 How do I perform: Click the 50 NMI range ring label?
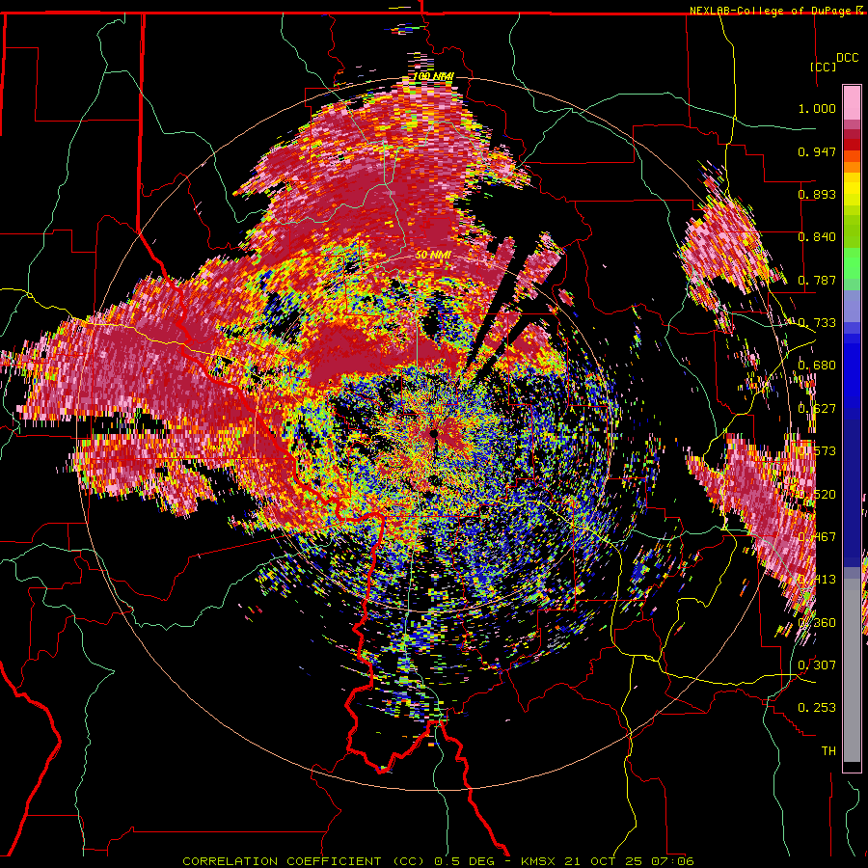(x=433, y=256)
